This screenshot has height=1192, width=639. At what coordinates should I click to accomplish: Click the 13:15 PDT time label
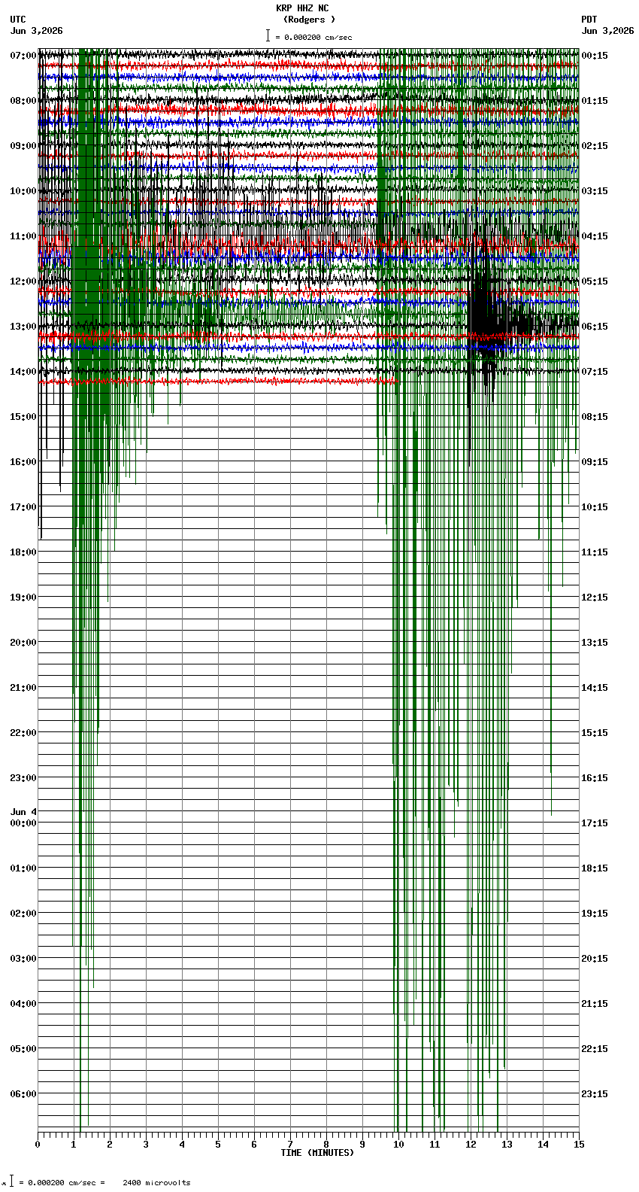pos(595,643)
